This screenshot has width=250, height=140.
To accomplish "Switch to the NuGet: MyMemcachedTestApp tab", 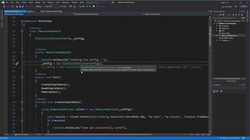I will point(51,11).
